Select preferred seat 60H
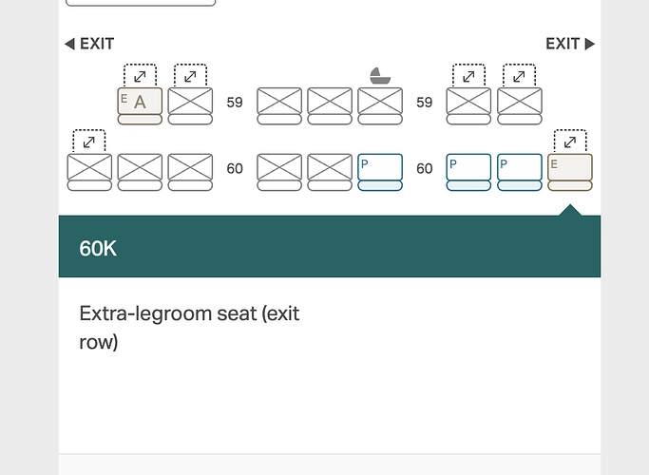The image size is (649, 475). point(469,172)
